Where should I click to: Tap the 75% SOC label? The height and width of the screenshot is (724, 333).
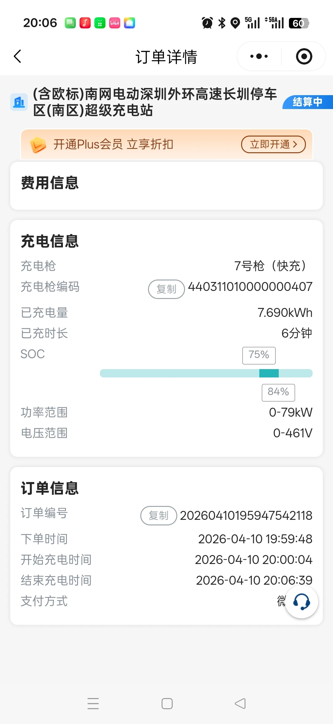pyautogui.click(x=259, y=355)
